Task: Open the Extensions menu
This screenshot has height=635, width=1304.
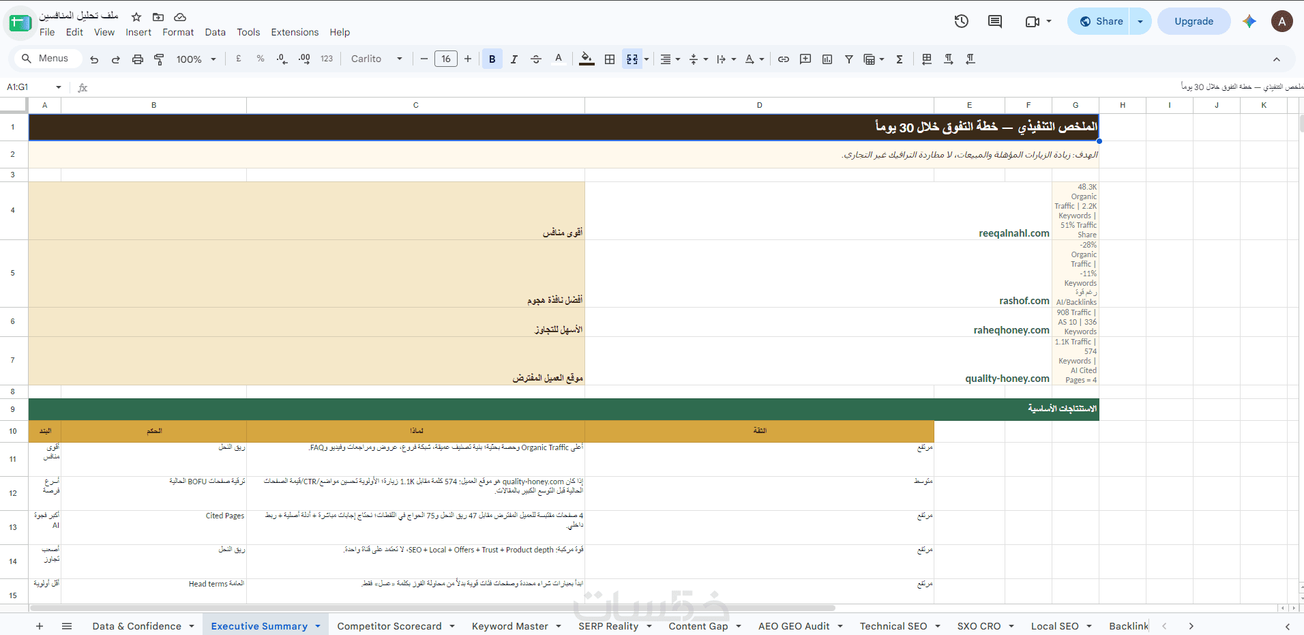Action: coord(295,32)
